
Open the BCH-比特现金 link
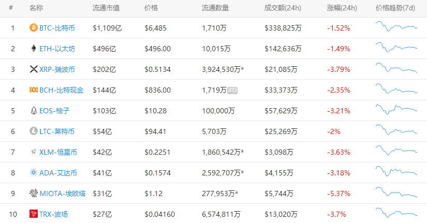click(62, 90)
